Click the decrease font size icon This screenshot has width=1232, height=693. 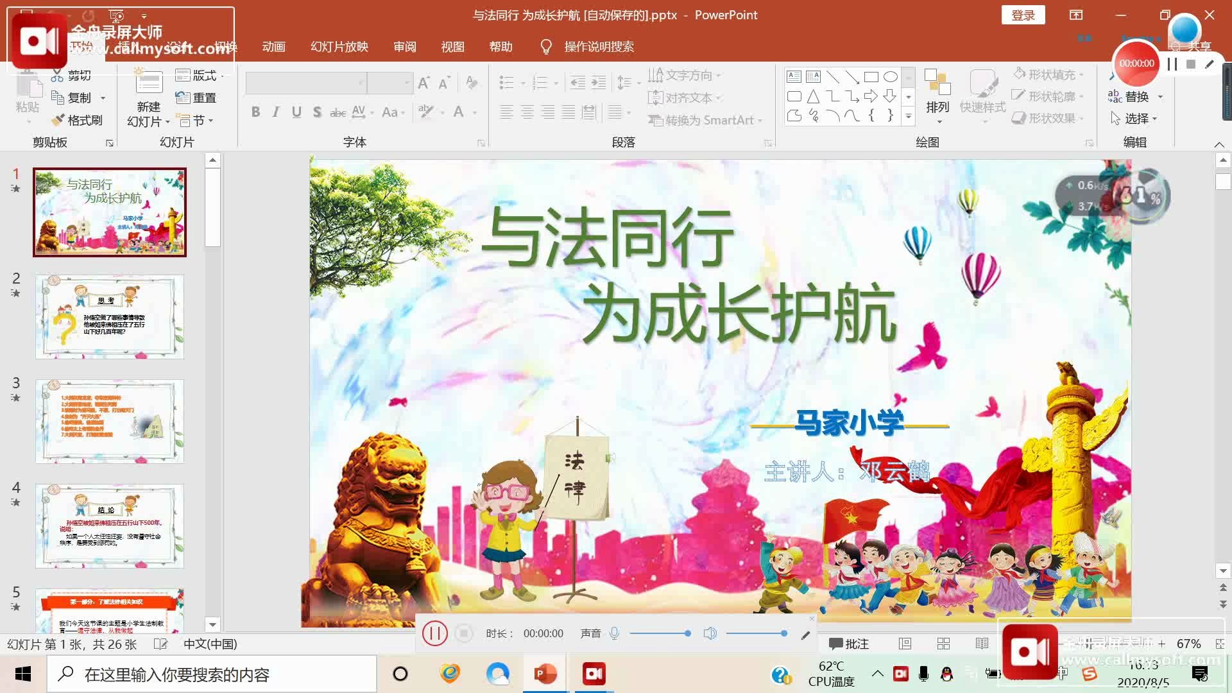click(444, 83)
